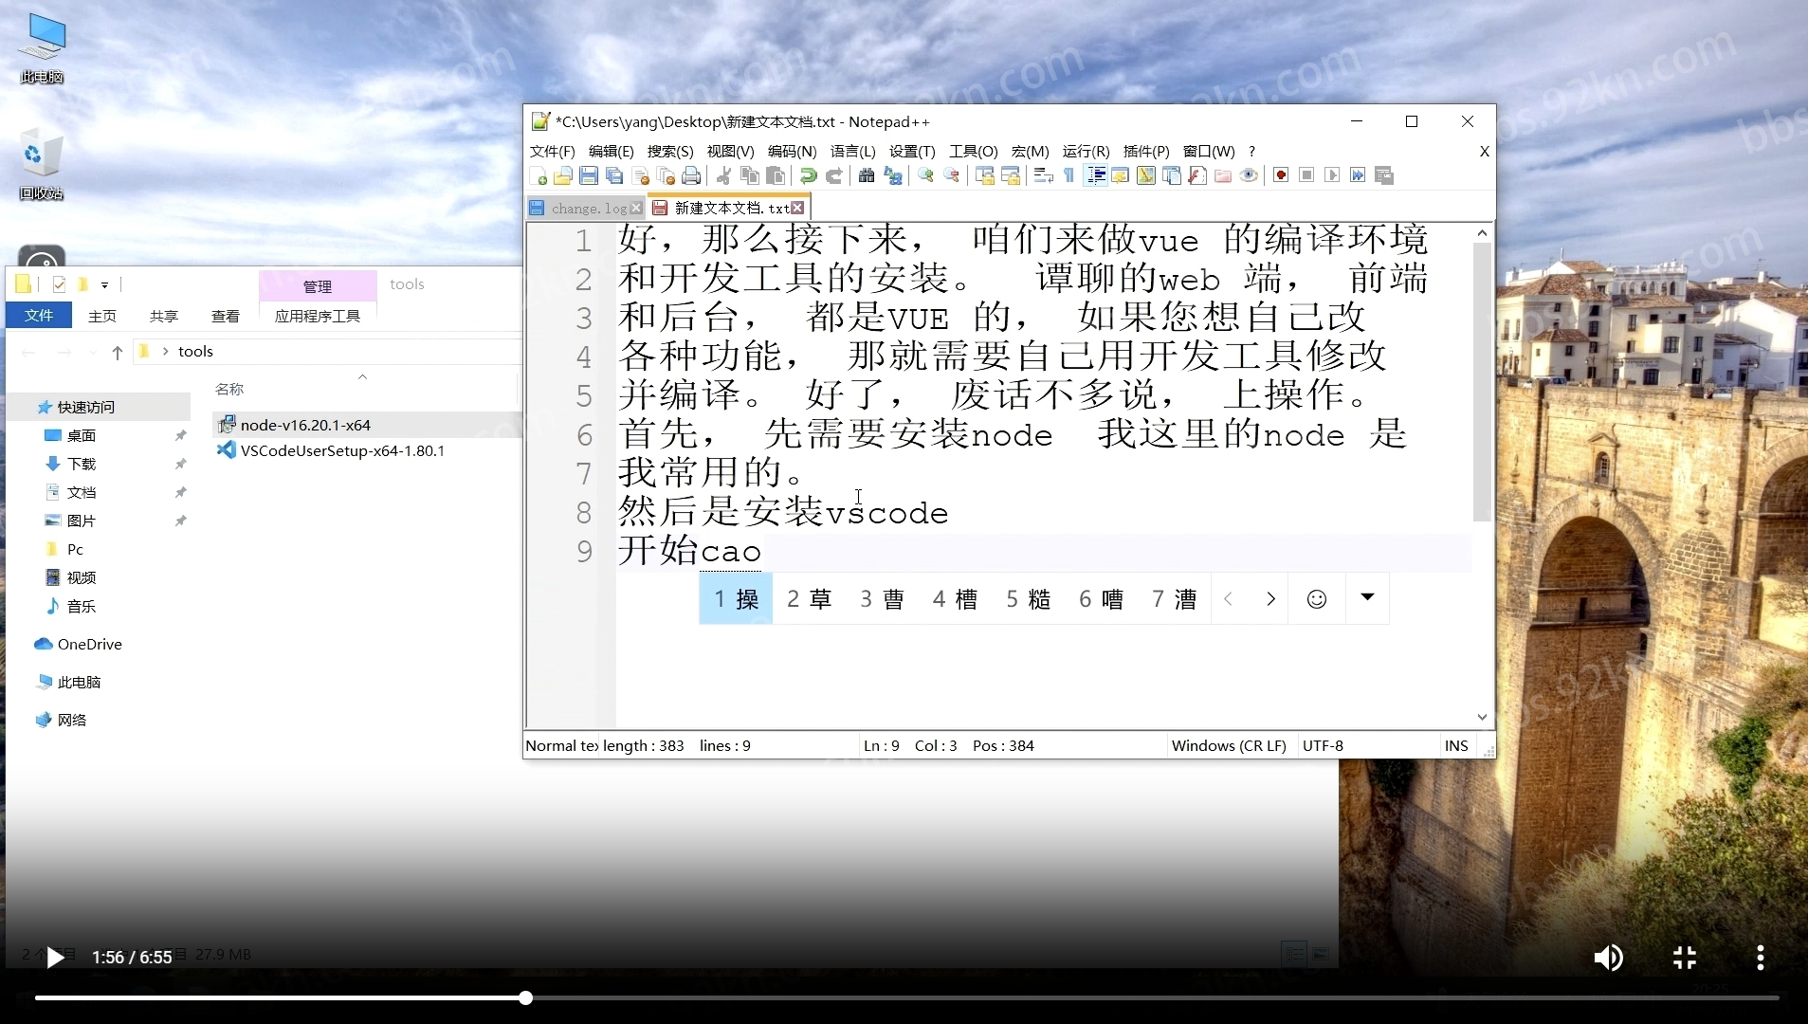Click the Print icon in Notepad++ toolbar
The image size is (1808, 1024).
pyautogui.click(x=692, y=175)
